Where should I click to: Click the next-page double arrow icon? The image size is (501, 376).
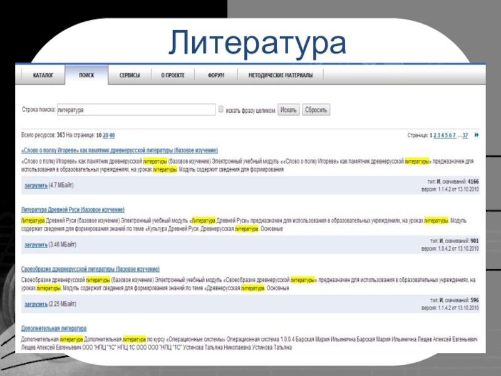(x=477, y=135)
